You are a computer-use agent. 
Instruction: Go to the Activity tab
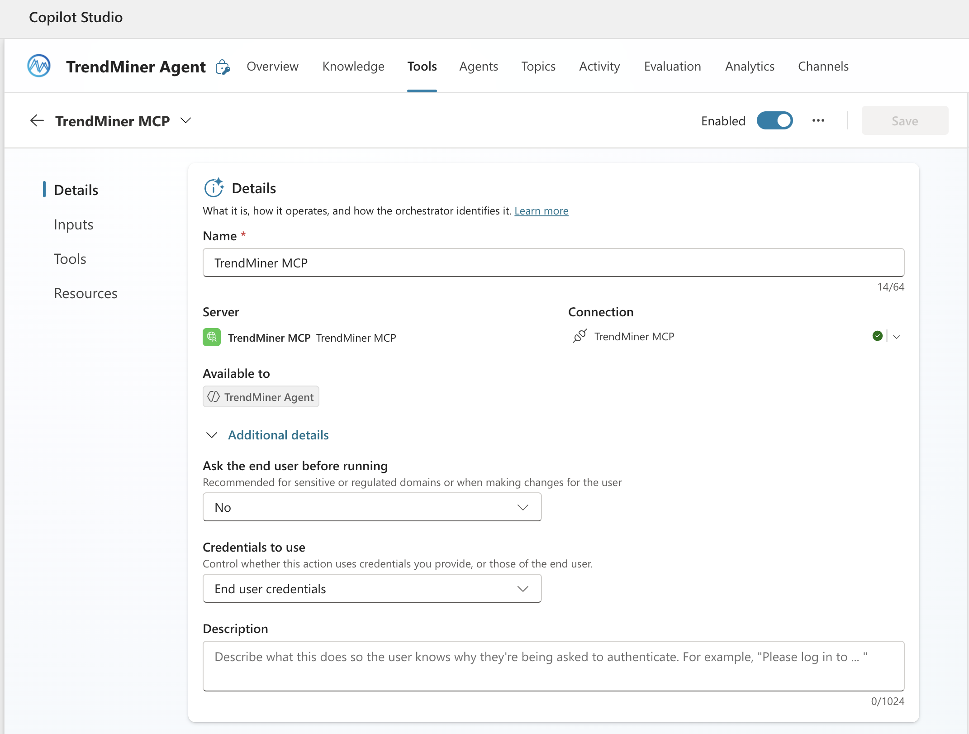(x=599, y=67)
